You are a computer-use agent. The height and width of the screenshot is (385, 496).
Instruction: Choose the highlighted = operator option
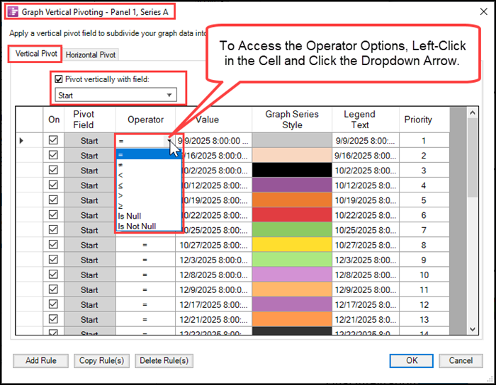coord(149,154)
